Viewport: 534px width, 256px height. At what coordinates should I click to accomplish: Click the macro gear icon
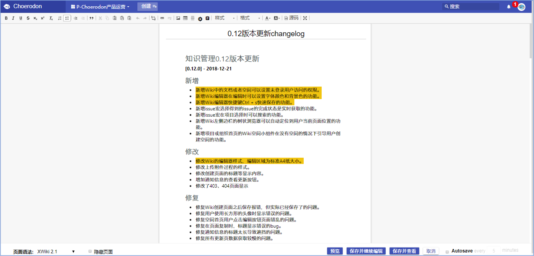coord(200,18)
